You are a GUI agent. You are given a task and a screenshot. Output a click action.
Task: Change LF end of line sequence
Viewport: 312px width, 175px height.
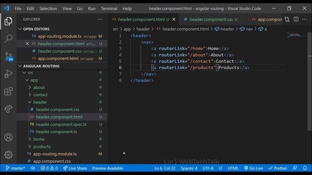pos(220,168)
